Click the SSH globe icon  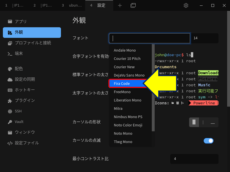click(10, 111)
